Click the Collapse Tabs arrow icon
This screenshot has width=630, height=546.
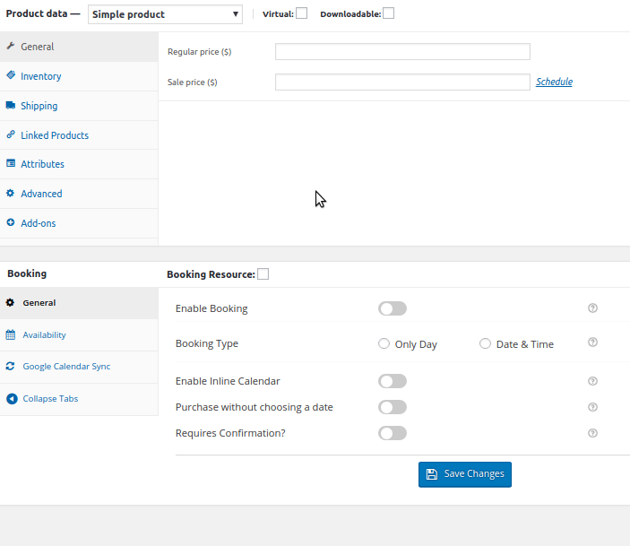(11, 399)
